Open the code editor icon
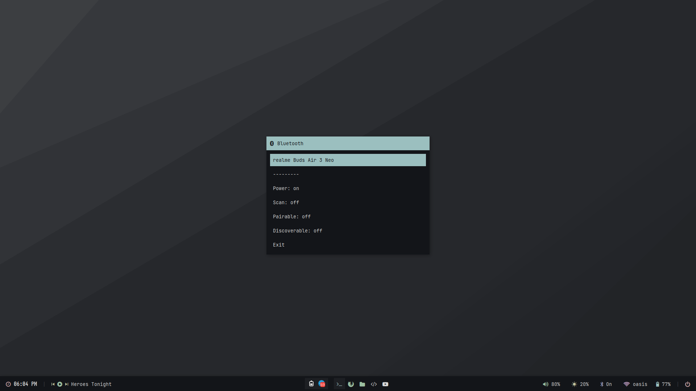The width and height of the screenshot is (696, 391). pos(374,384)
